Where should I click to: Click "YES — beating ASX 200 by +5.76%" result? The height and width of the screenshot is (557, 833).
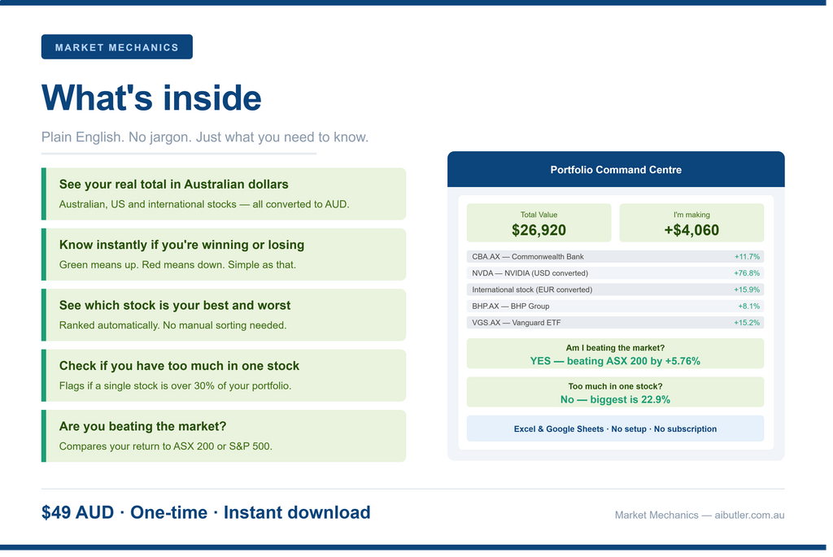(x=615, y=361)
